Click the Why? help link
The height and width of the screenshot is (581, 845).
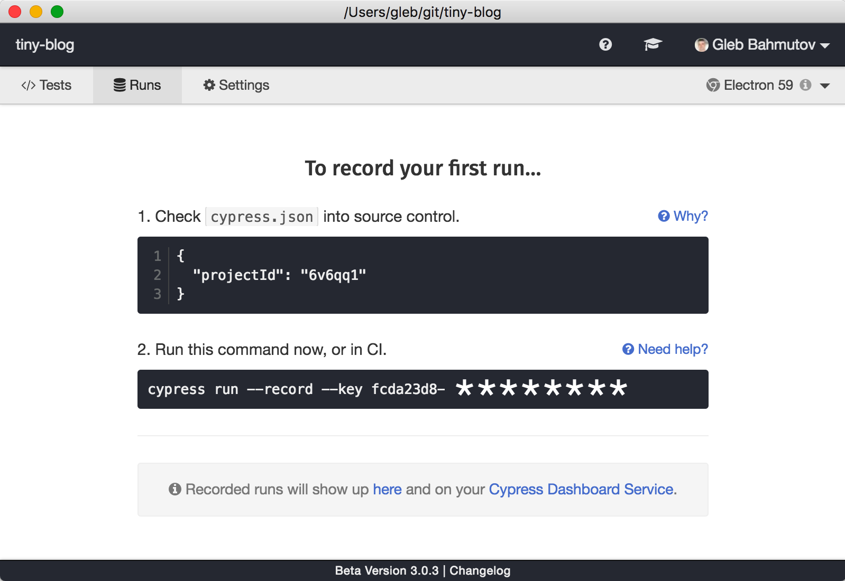point(683,216)
